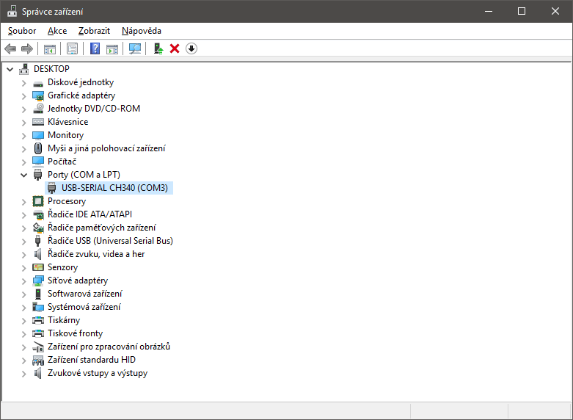Click the scan for hardware changes icon
The height and width of the screenshot is (420, 573).
135,48
